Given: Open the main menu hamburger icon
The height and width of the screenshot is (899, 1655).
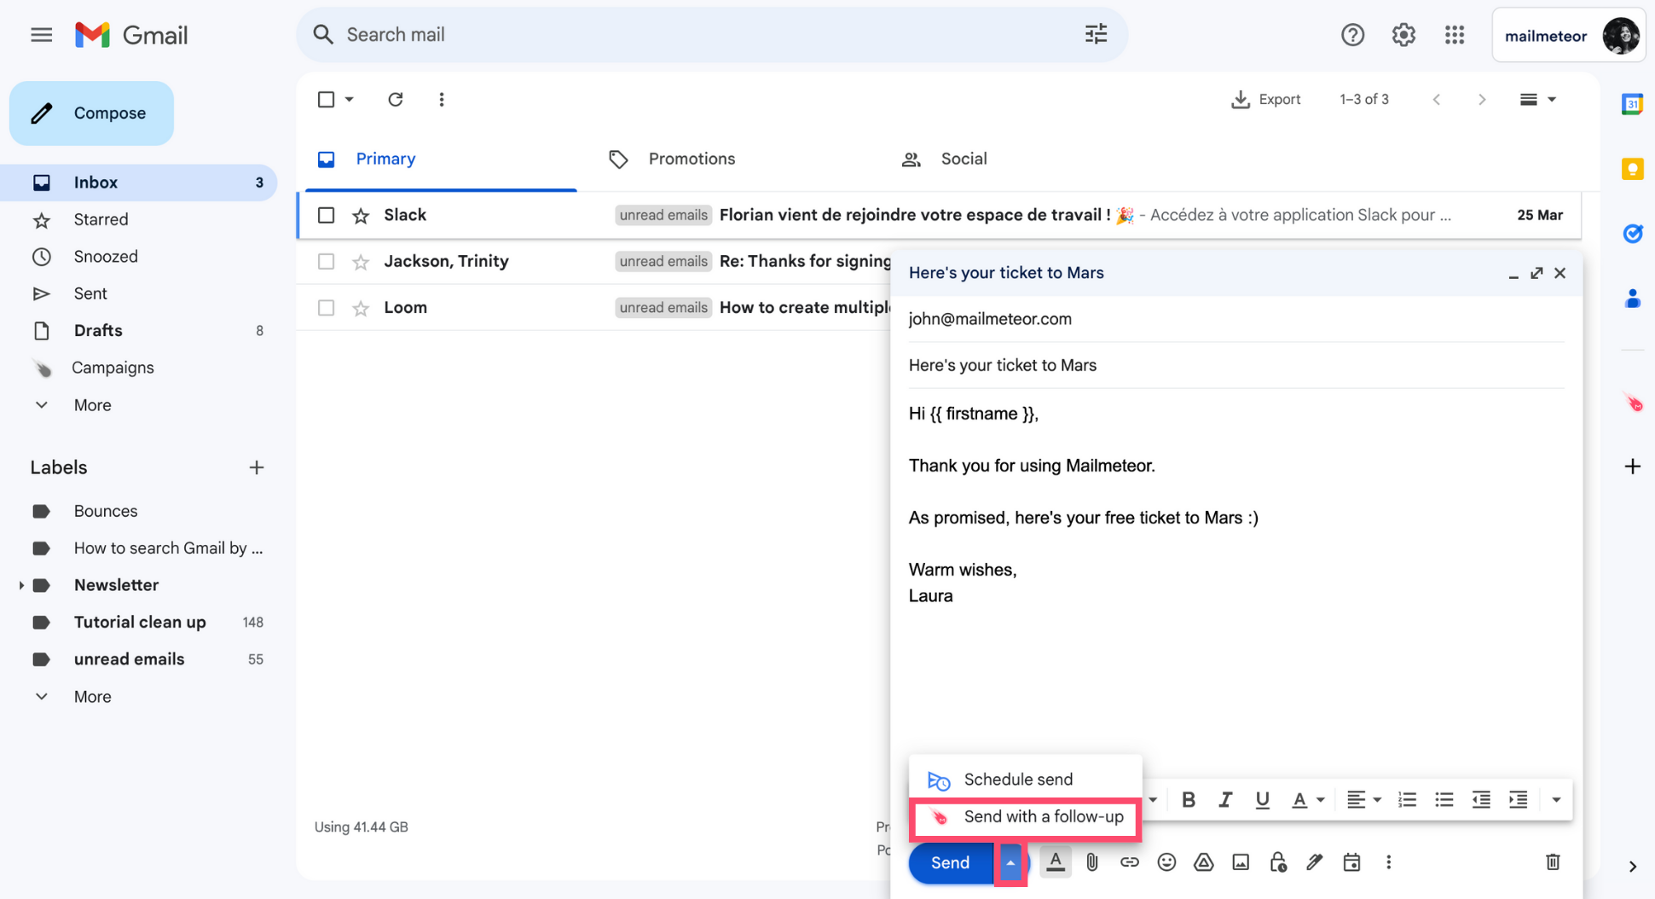Looking at the screenshot, I should (41, 35).
